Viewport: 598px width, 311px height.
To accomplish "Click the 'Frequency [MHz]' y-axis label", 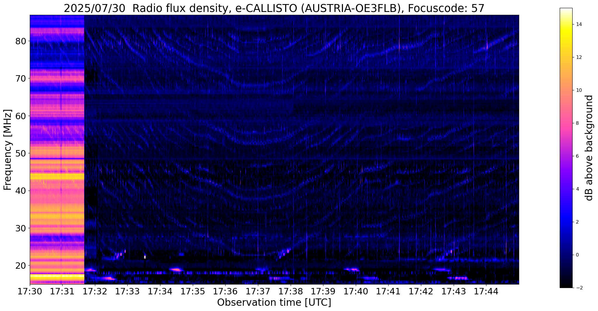I will point(8,150).
